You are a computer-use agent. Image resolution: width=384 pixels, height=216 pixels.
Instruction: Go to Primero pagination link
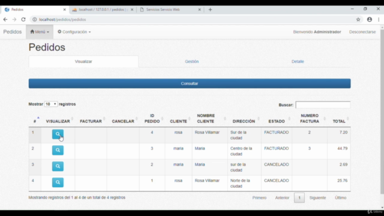[x=259, y=197]
